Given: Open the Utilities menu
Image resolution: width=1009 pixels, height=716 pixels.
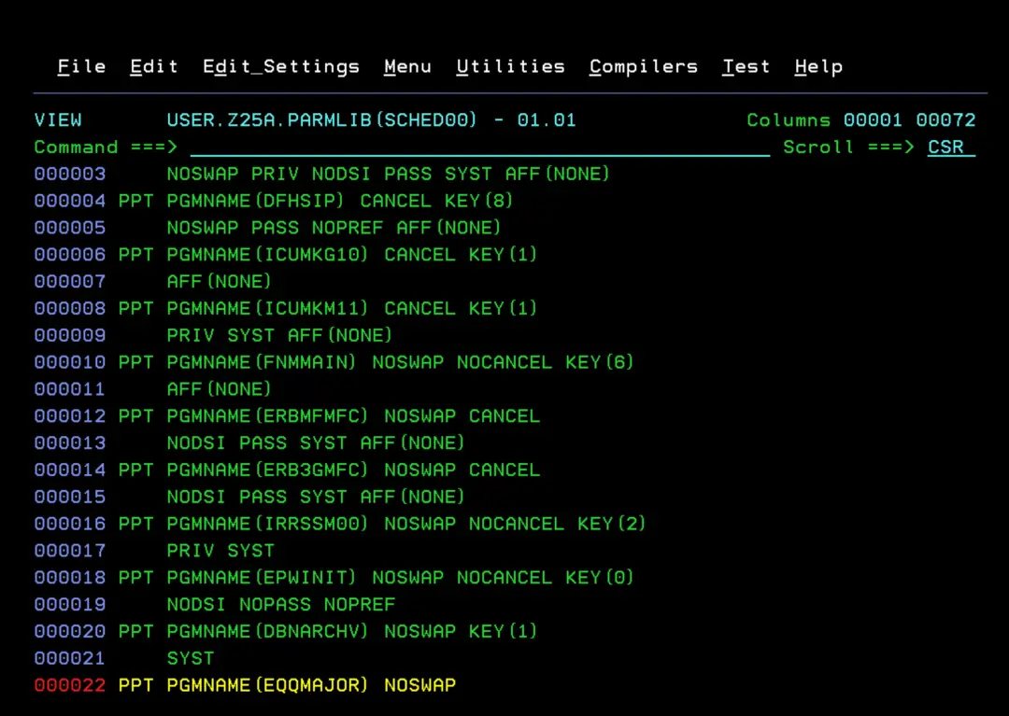Looking at the screenshot, I should [511, 67].
